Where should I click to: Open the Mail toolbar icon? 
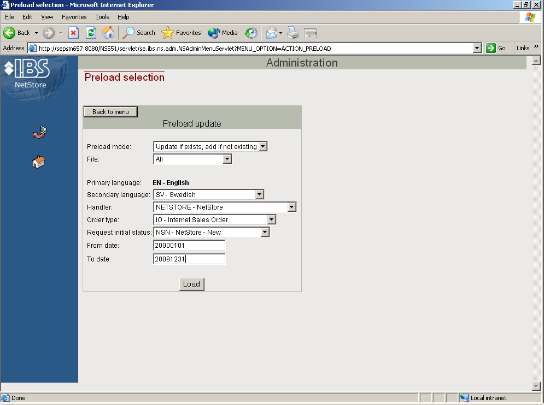click(272, 33)
